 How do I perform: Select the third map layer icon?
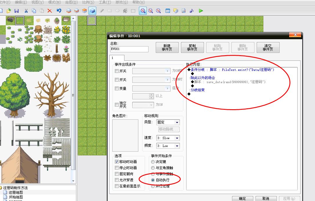click(84, 11)
